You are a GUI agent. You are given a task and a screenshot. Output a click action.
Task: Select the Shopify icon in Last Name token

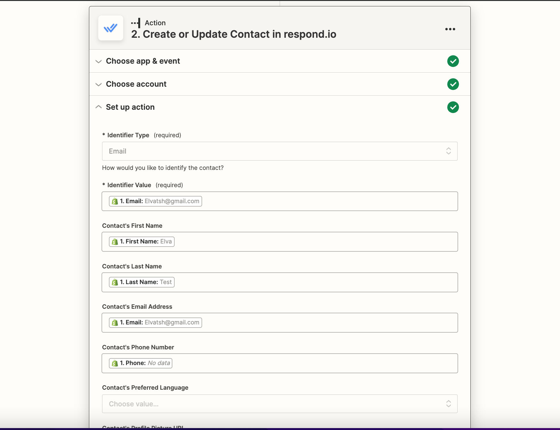115,282
